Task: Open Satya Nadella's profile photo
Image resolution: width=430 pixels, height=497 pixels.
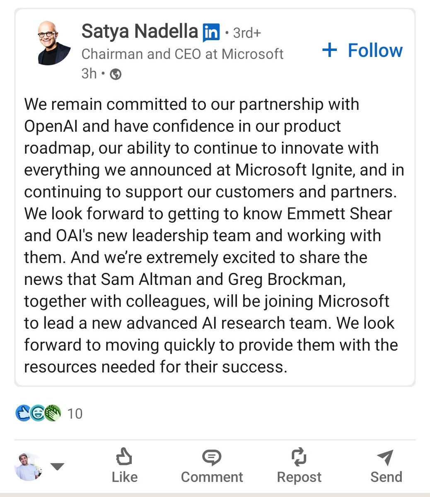Action: (54, 43)
